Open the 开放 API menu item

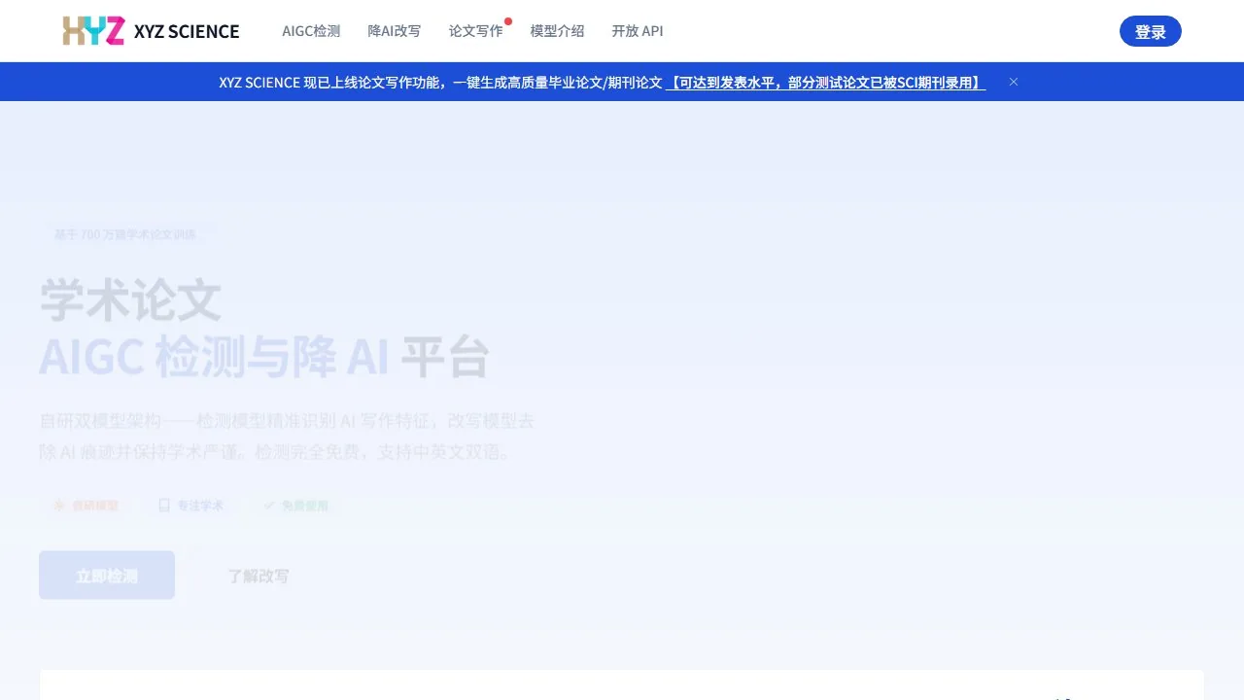638,31
